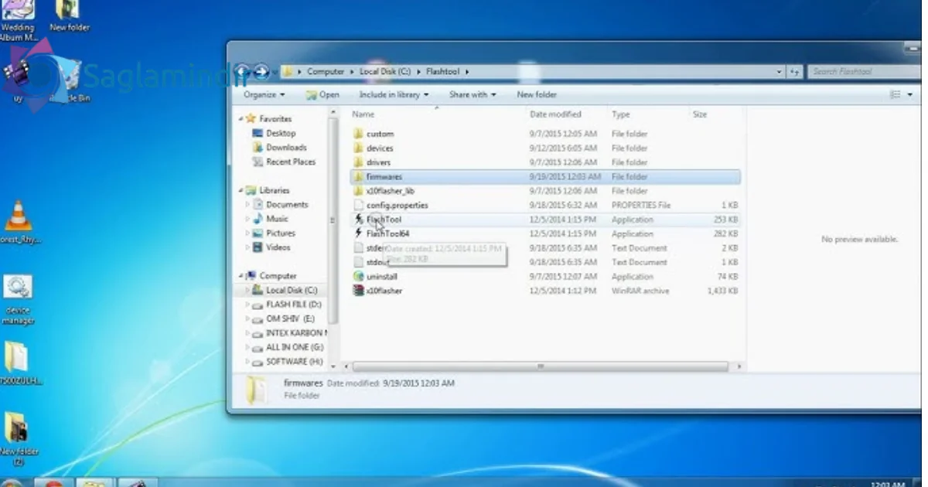Click the change view icon in the toolbar
928x487 pixels.
coord(896,94)
